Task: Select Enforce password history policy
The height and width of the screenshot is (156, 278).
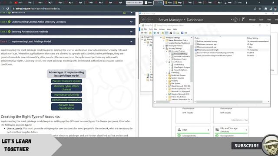Action: pos(207,41)
